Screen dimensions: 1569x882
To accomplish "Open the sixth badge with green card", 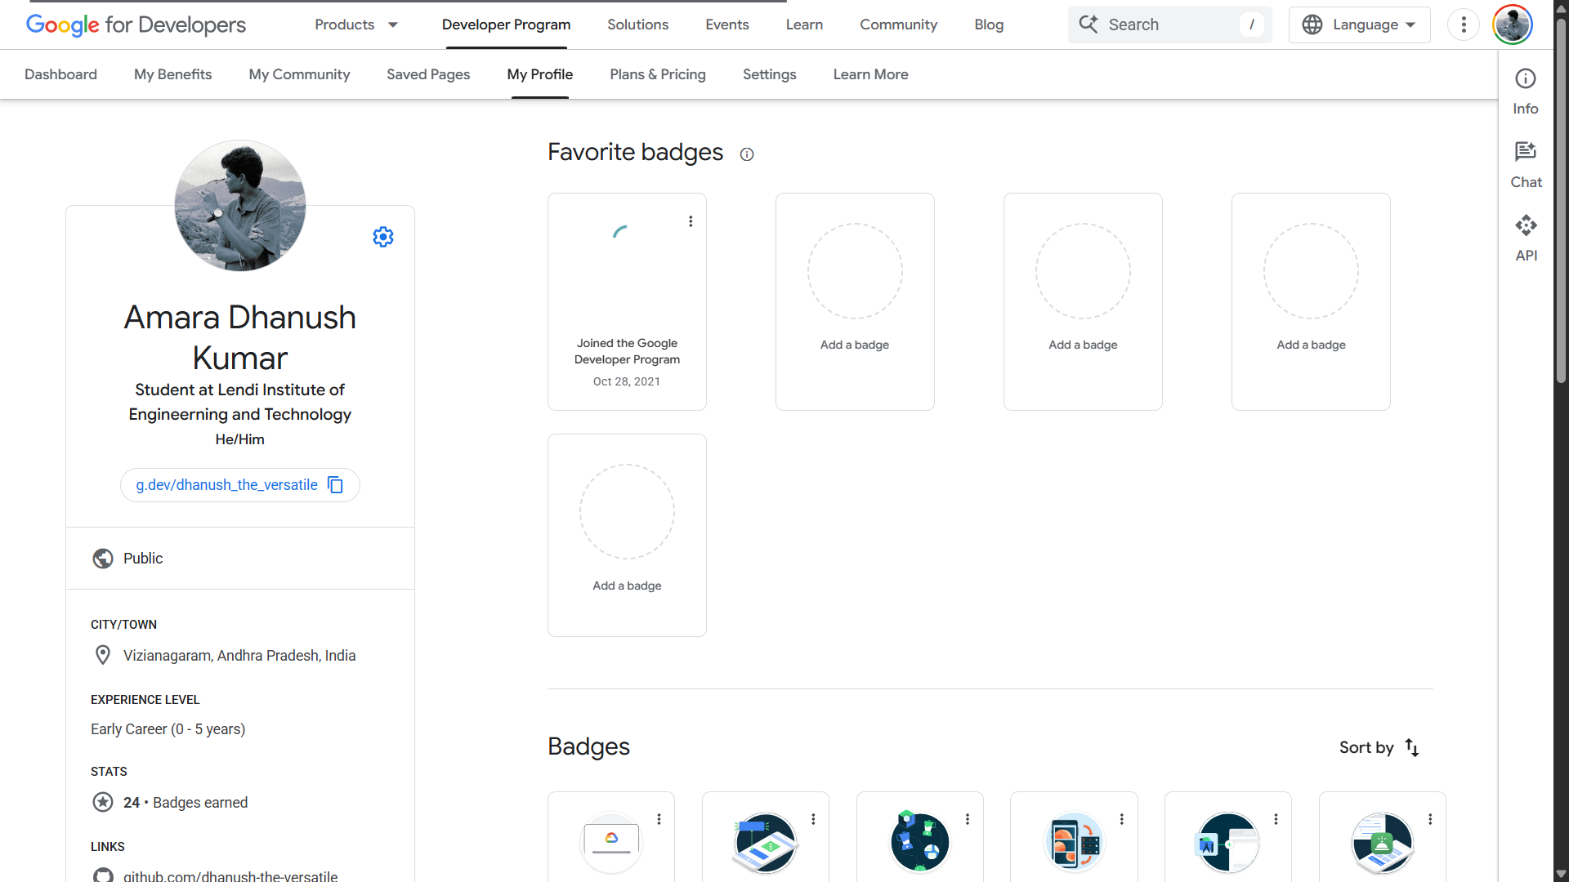I will coord(1383,842).
